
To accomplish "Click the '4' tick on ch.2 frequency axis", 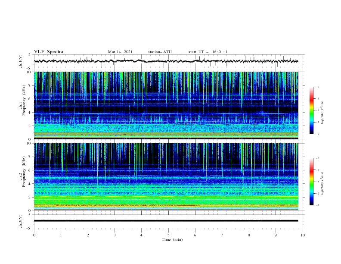I will coord(30,184).
